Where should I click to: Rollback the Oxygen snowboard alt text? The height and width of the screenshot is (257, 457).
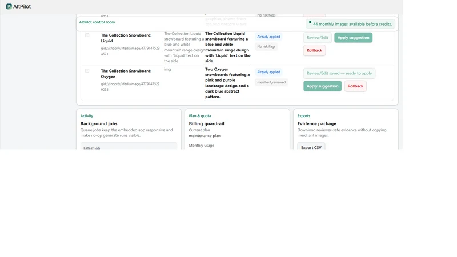click(355, 86)
